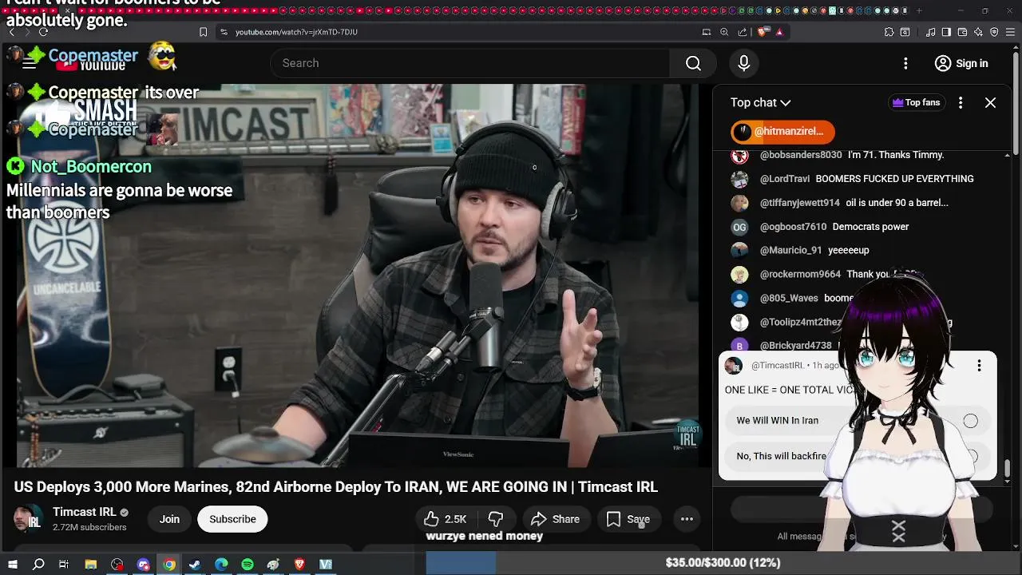Click the browser address bar URL
The height and width of the screenshot is (575, 1022).
[x=296, y=32]
